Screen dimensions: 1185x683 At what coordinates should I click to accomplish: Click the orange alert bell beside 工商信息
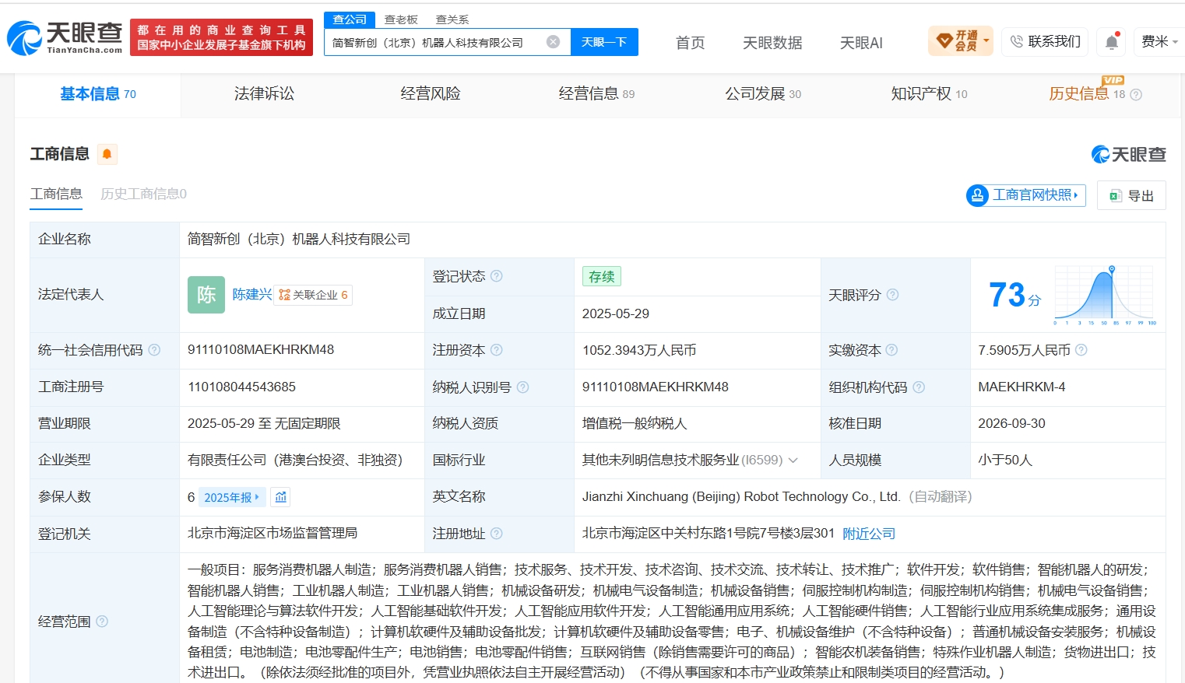click(107, 154)
